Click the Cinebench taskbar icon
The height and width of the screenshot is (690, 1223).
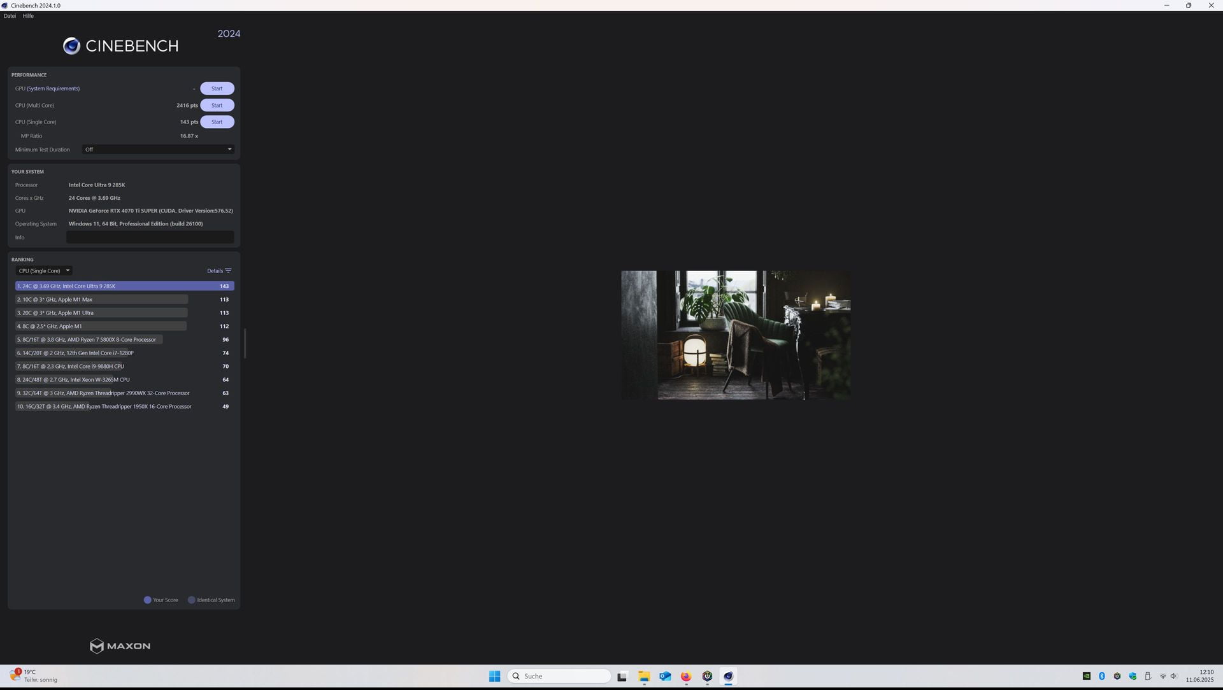tap(728, 676)
